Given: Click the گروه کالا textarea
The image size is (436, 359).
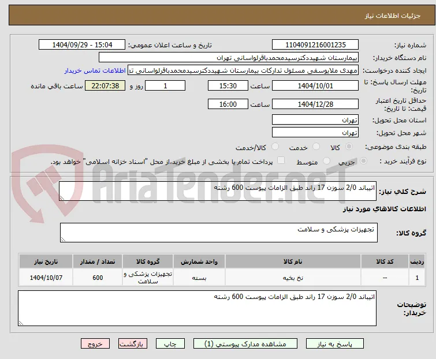Looking at the screenshot, I should [218, 233].
